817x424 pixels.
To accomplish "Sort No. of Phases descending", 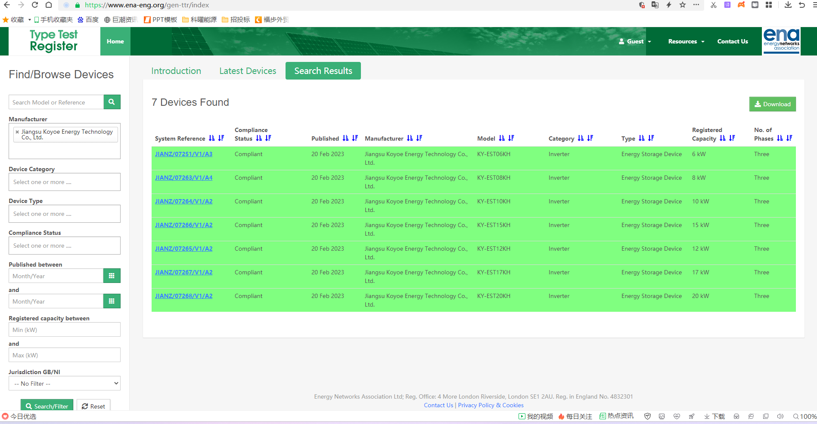I will click(x=789, y=138).
